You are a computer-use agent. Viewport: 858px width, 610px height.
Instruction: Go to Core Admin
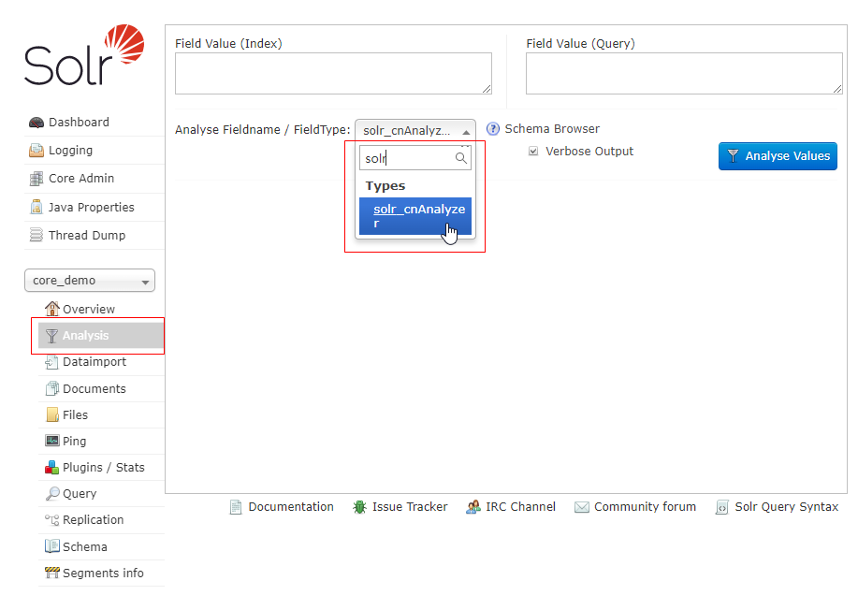click(x=81, y=179)
